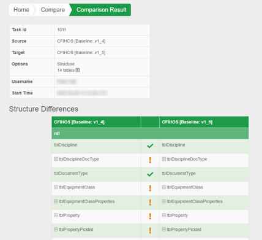Expand the 14 tables plus icon

[78, 70]
